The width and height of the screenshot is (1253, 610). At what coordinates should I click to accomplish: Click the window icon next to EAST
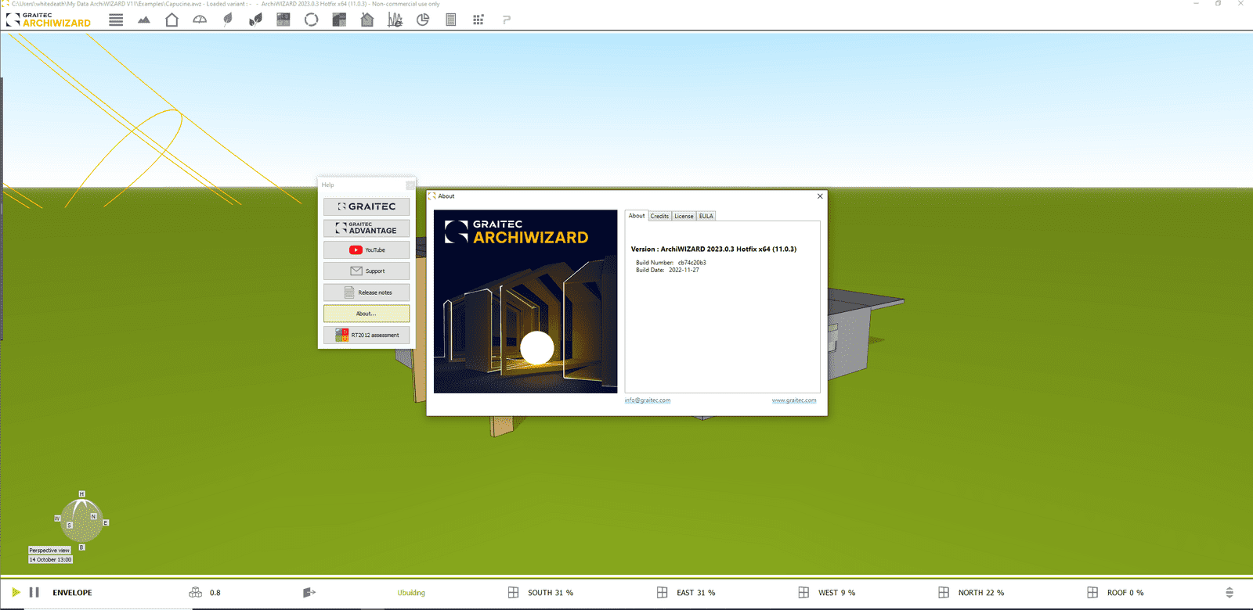663,592
